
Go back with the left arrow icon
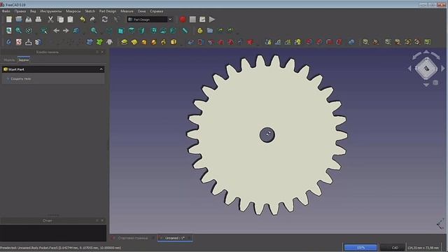56,31
